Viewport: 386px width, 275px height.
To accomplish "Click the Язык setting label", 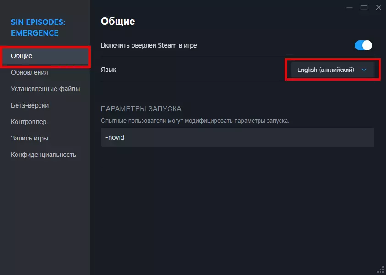I will point(108,70).
